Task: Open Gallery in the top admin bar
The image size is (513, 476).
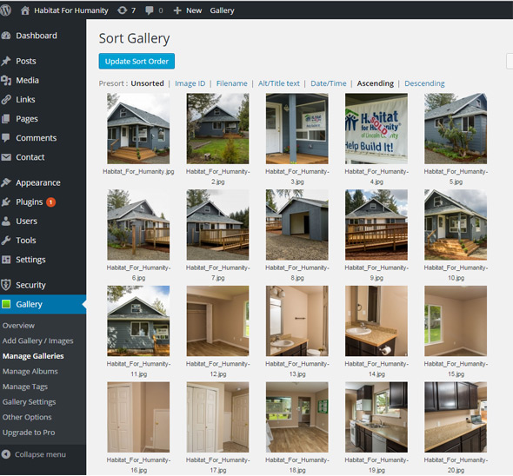Action: 222,10
